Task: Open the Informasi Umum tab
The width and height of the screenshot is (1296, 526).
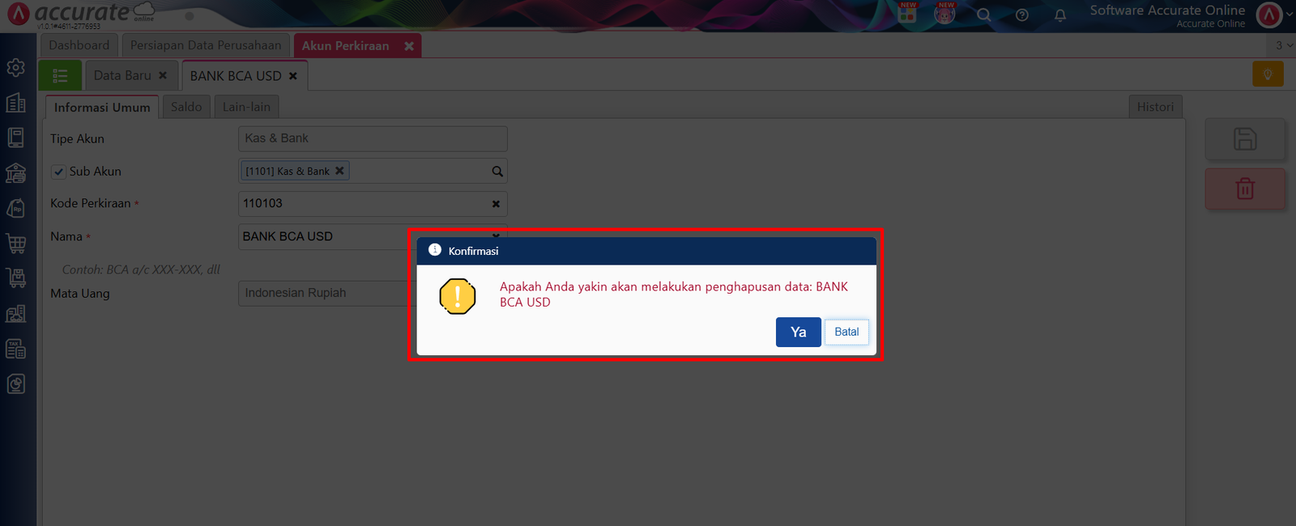Action: click(102, 107)
